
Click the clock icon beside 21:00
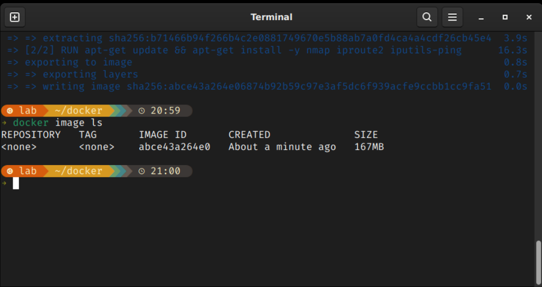[141, 171]
